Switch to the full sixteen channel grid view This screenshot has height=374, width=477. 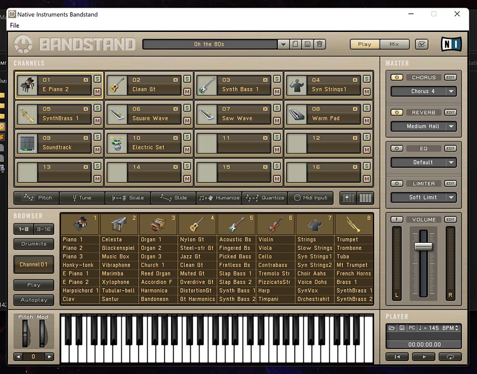coord(365,198)
